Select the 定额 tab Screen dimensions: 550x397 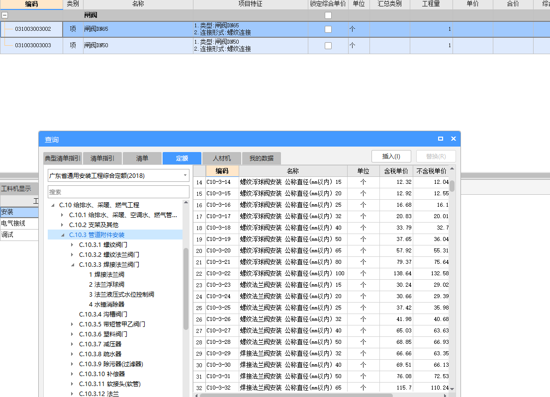point(182,159)
